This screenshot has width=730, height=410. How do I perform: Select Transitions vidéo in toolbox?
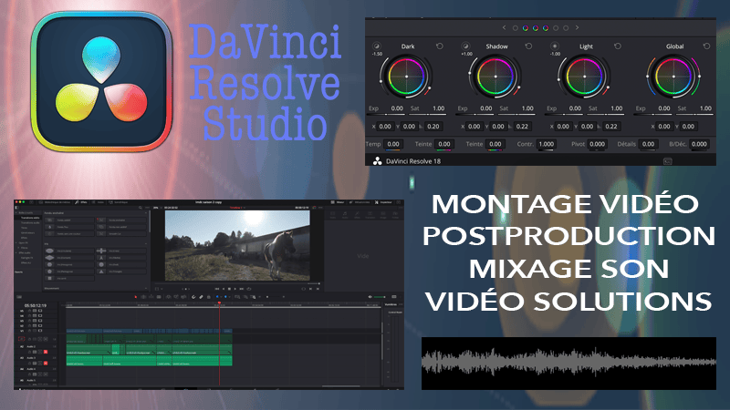point(30,218)
